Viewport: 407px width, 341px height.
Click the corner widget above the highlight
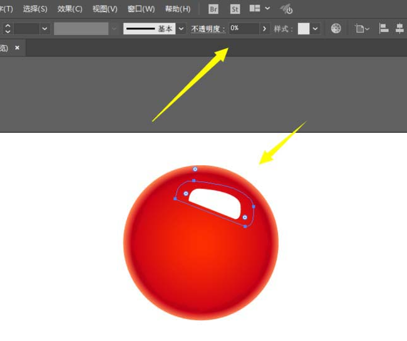coord(195,169)
